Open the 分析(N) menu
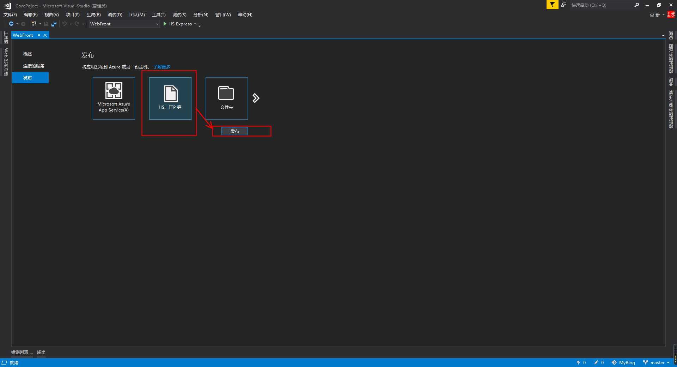Viewport: 677px width, 367px height. click(x=201, y=15)
